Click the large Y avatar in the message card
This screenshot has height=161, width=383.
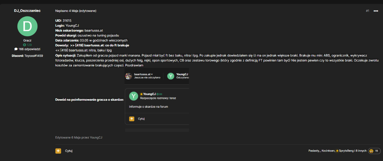133,96
